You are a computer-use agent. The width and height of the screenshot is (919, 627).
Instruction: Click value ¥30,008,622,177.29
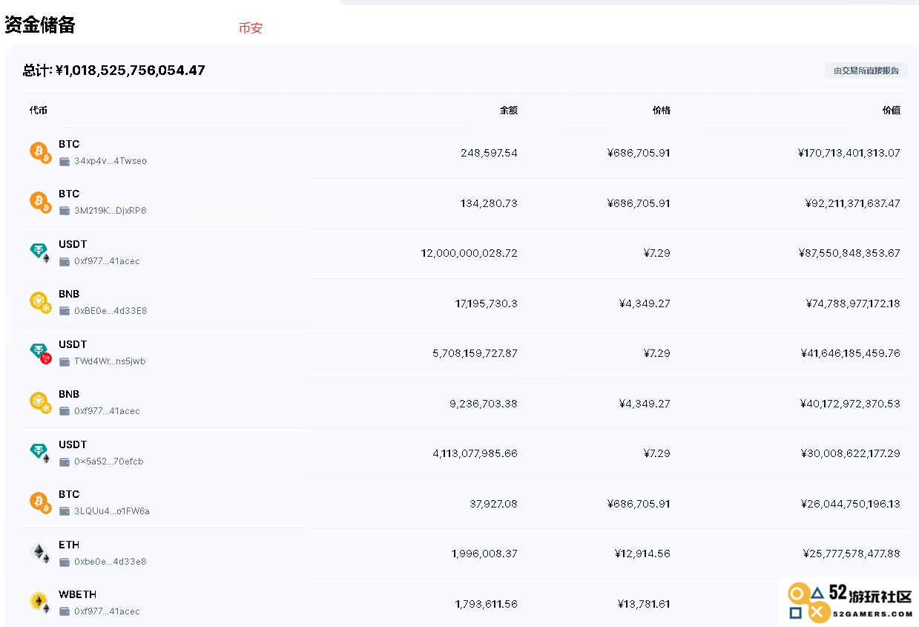click(851, 453)
